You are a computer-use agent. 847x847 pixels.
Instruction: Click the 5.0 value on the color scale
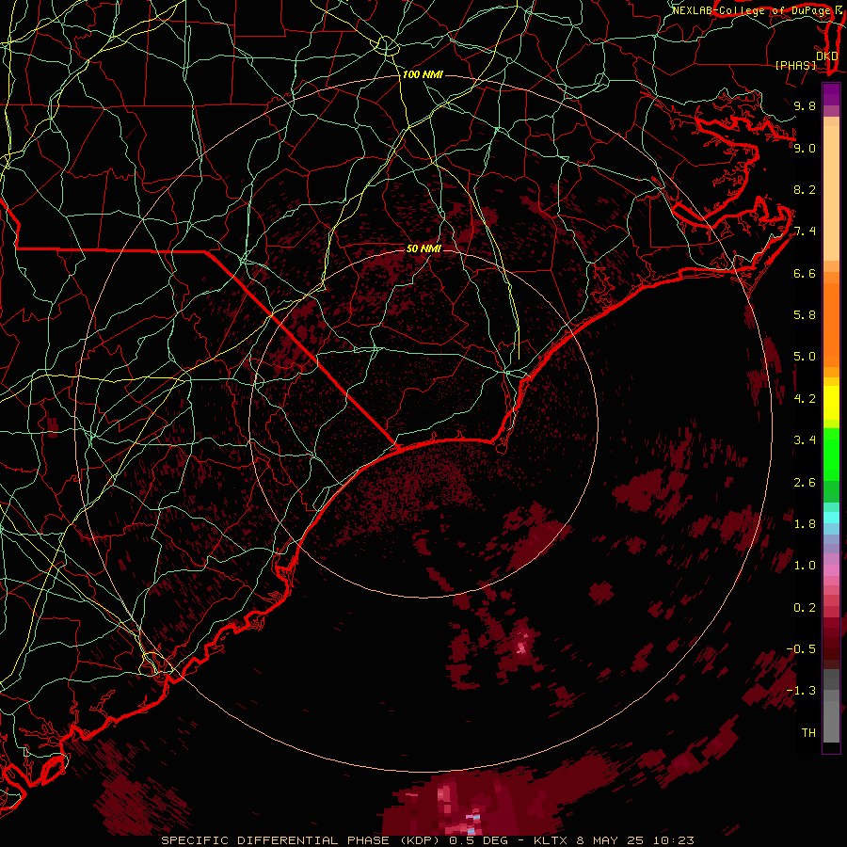click(805, 357)
